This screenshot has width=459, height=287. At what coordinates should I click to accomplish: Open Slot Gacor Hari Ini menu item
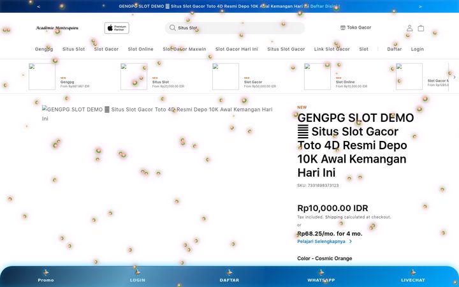coord(237,49)
